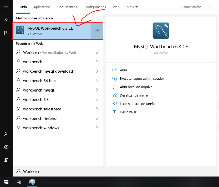
Task: Select the Tudo tab
Action: point(23,7)
